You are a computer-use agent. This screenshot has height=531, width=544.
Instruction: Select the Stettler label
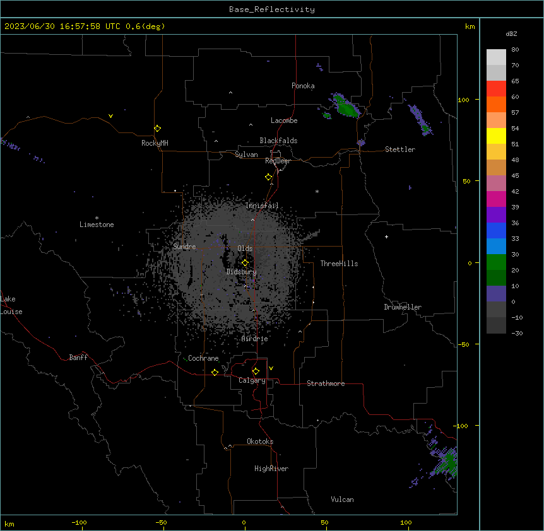coord(400,149)
